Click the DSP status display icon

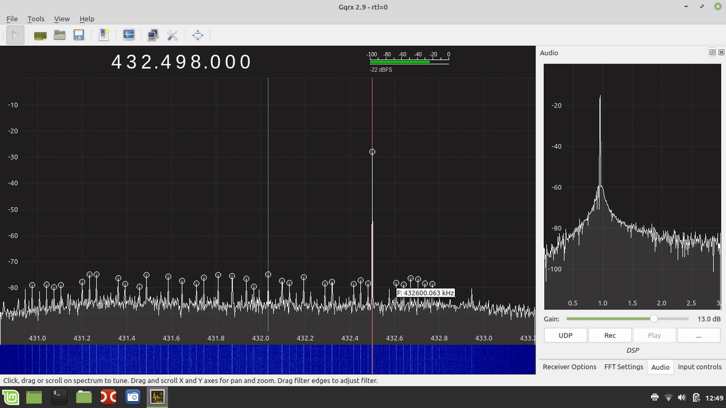128,35
